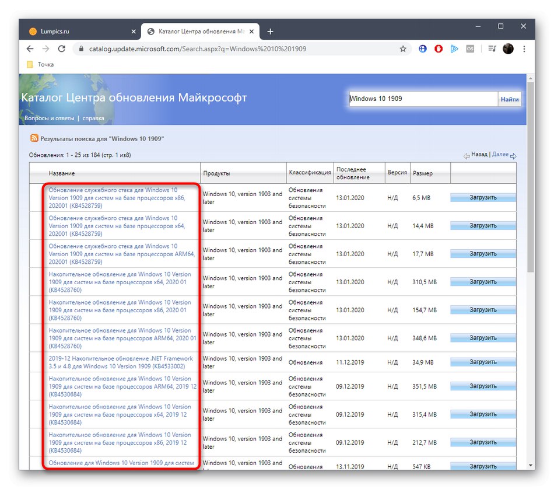Image resolution: width=554 pixels, height=489 pixels.
Task: Click Загрузить for the 212,7 MB update
Action: (483, 442)
